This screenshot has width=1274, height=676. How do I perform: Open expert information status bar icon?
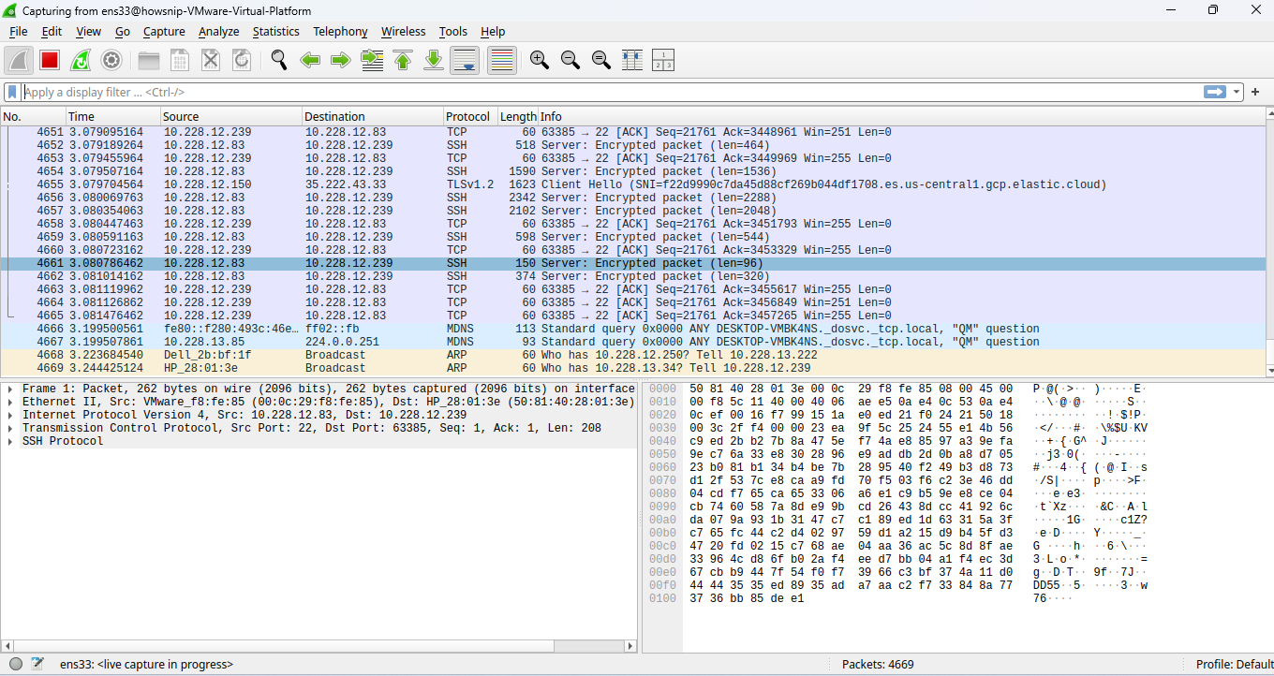click(x=16, y=664)
